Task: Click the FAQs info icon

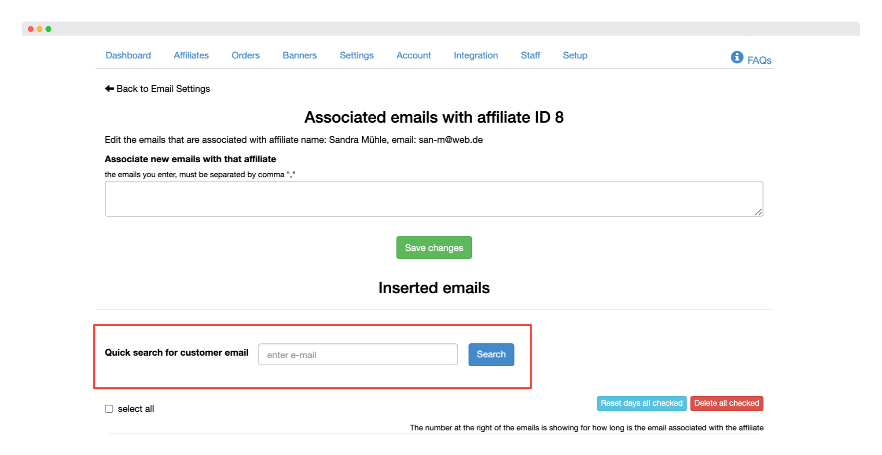Action: click(x=737, y=57)
